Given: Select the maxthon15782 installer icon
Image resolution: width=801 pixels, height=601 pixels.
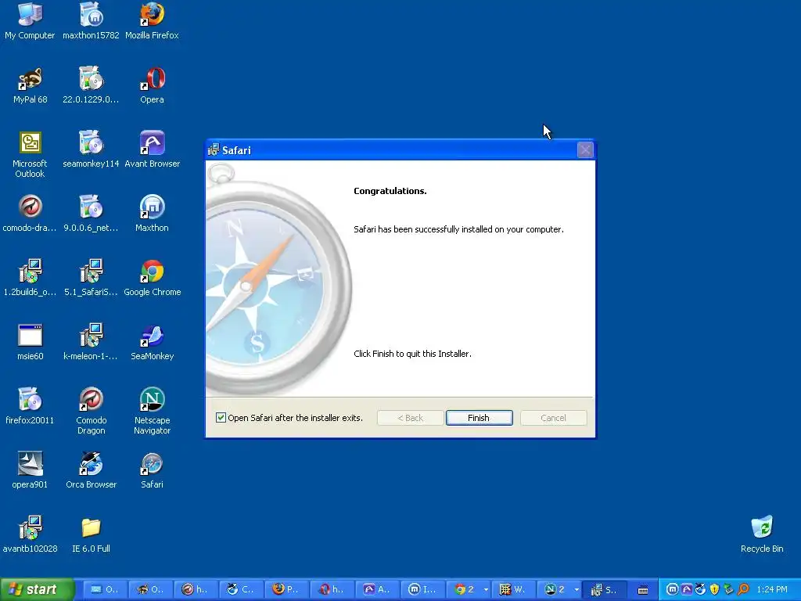Looking at the screenshot, I should pyautogui.click(x=91, y=21).
